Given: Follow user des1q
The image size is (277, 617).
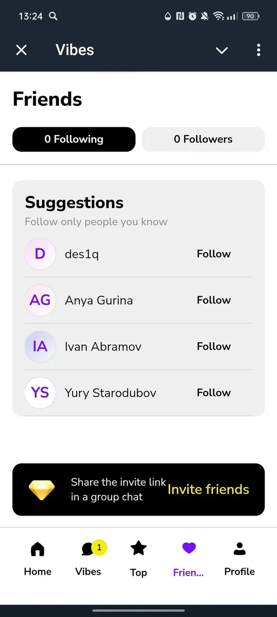Looking at the screenshot, I should [x=213, y=254].
